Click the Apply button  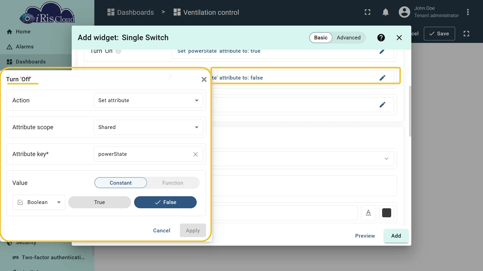(x=193, y=231)
